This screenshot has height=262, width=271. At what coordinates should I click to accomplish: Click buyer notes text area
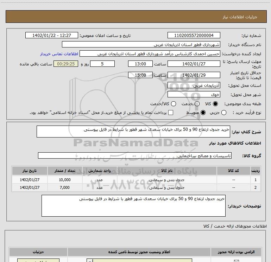coord(133,206)
